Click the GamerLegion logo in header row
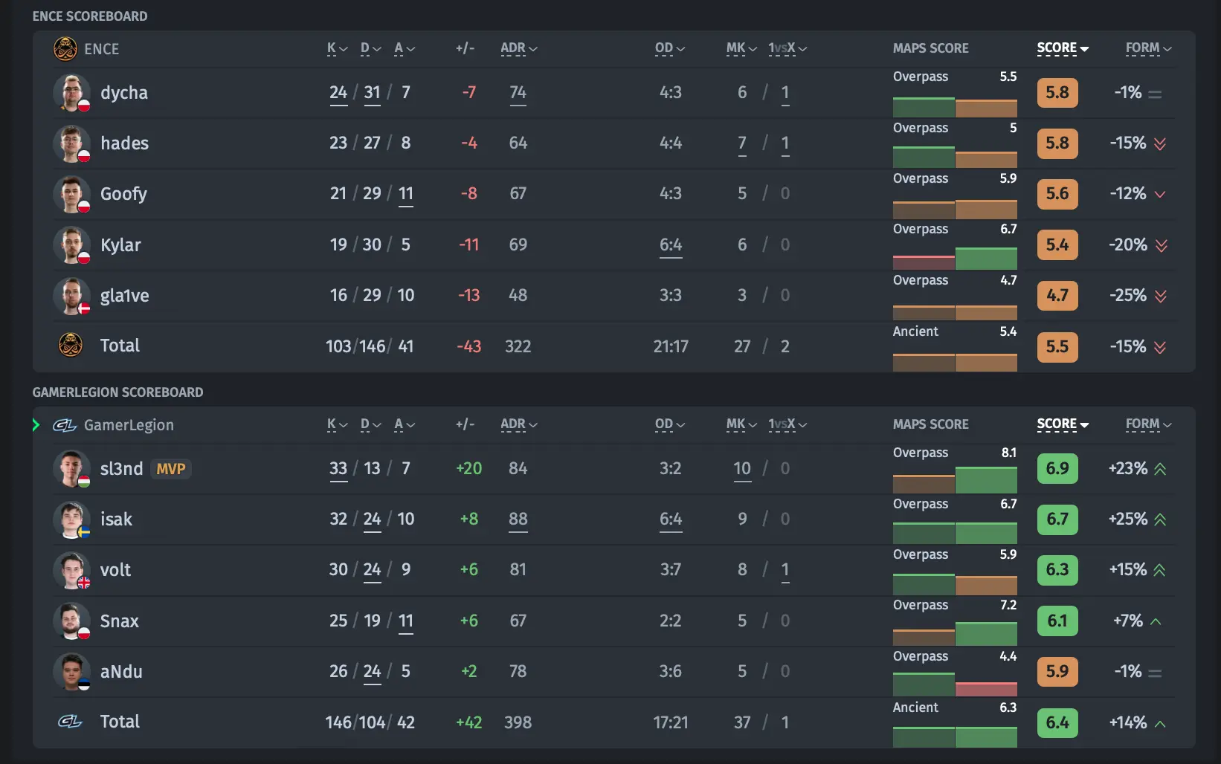Screen dimensions: 1221x764 click(x=65, y=425)
